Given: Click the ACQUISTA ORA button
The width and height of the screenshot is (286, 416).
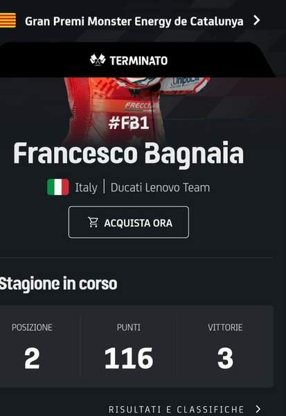Looking at the screenshot, I should pos(129,222).
